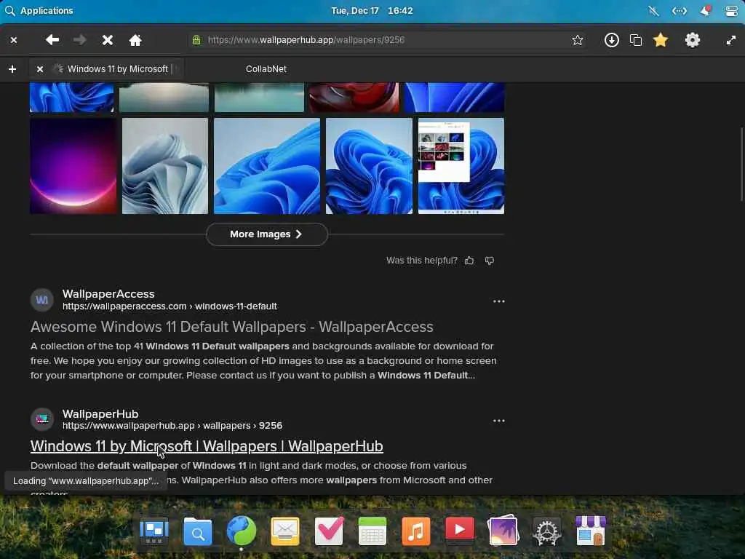
Task: Open Windows 11 by Microsoft WallpaperHub result
Action: [x=207, y=446]
